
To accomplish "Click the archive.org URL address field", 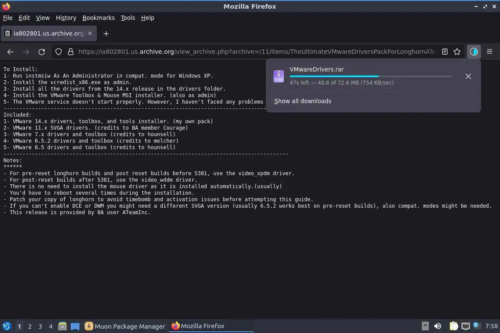I will [257, 52].
